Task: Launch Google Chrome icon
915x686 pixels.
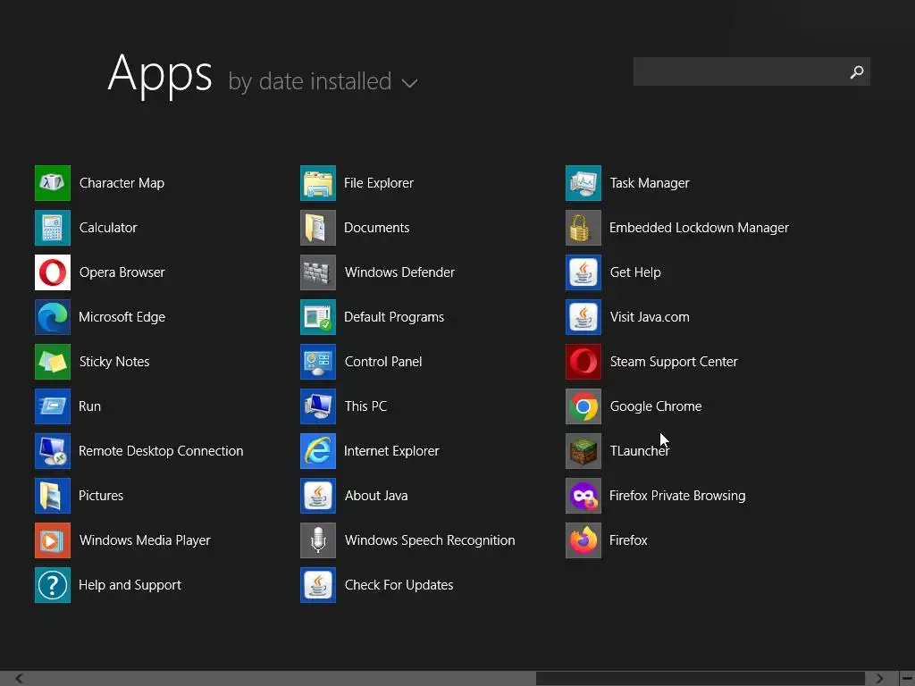Action: [x=583, y=406]
